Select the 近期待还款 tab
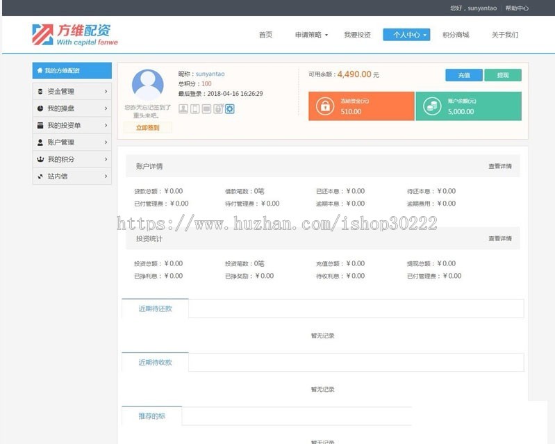 click(155, 309)
